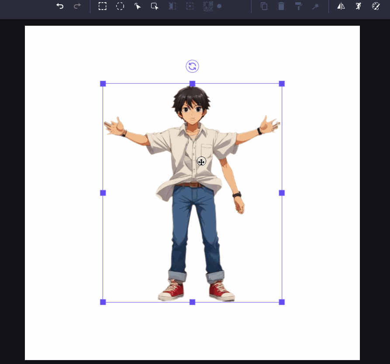390x364 pixels.
Task: Click the paint roller fill icon
Action: coord(298,6)
